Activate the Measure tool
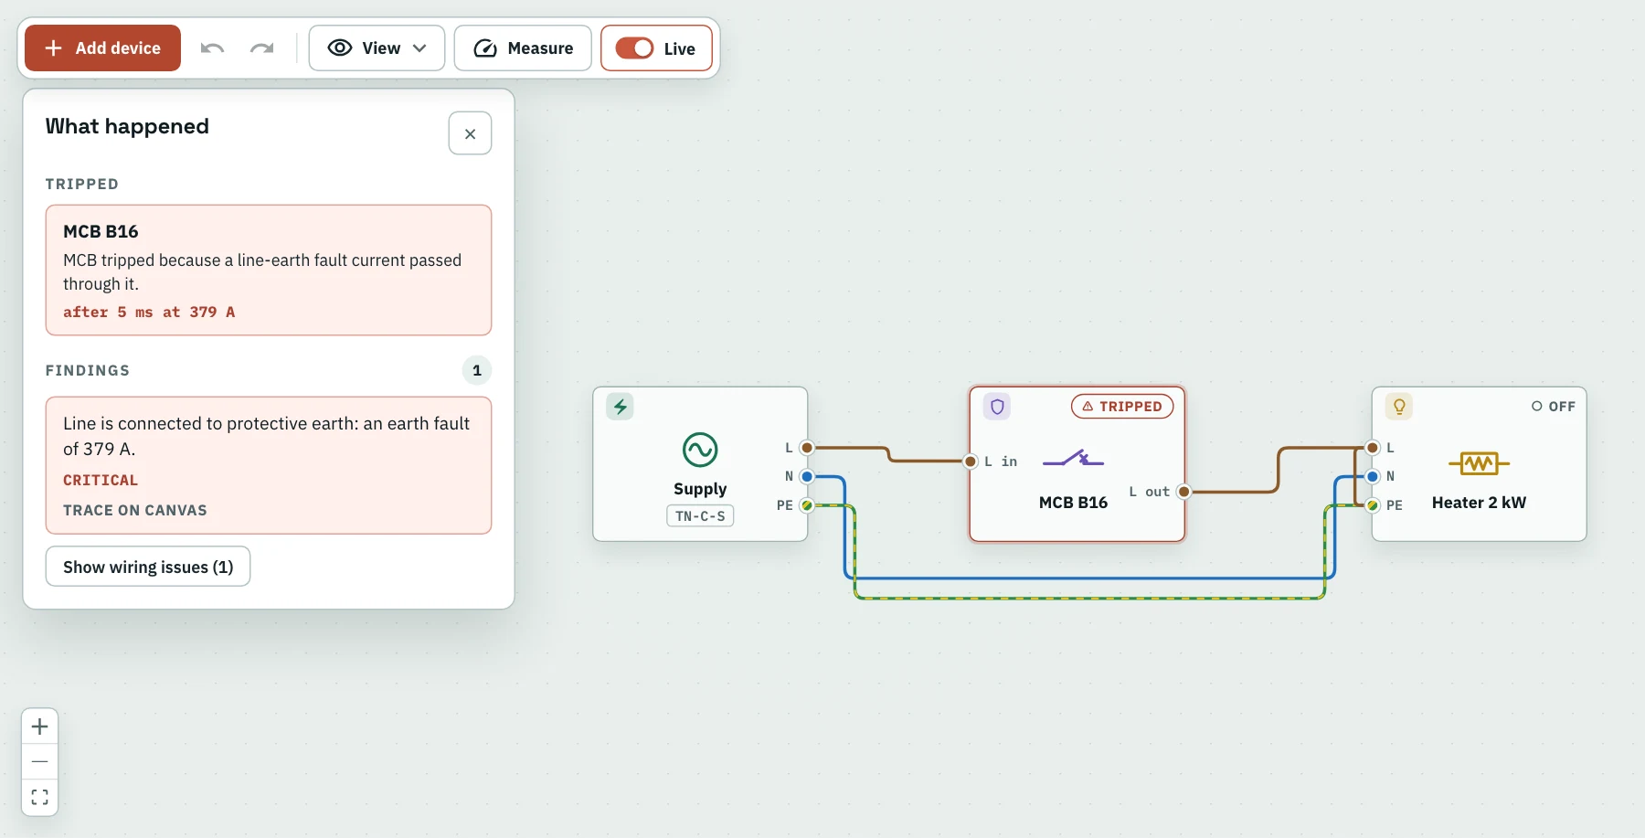This screenshot has height=838, width=1645. (523, 48)
